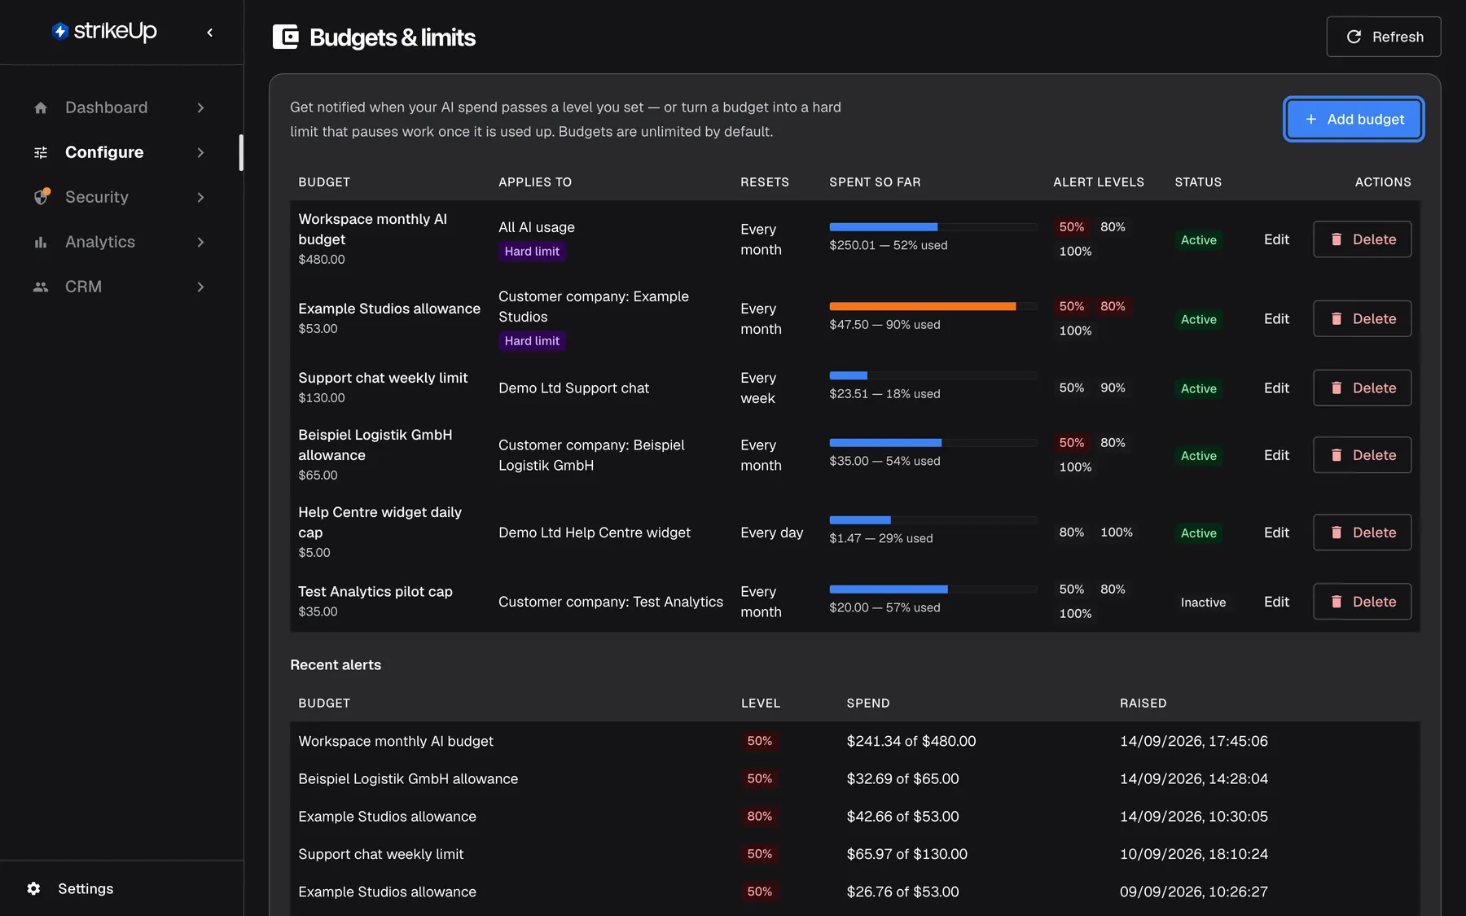Click trash icon for Example Studios allowance
Screen dimensions: 1466x916
(x=1337, y=319)
